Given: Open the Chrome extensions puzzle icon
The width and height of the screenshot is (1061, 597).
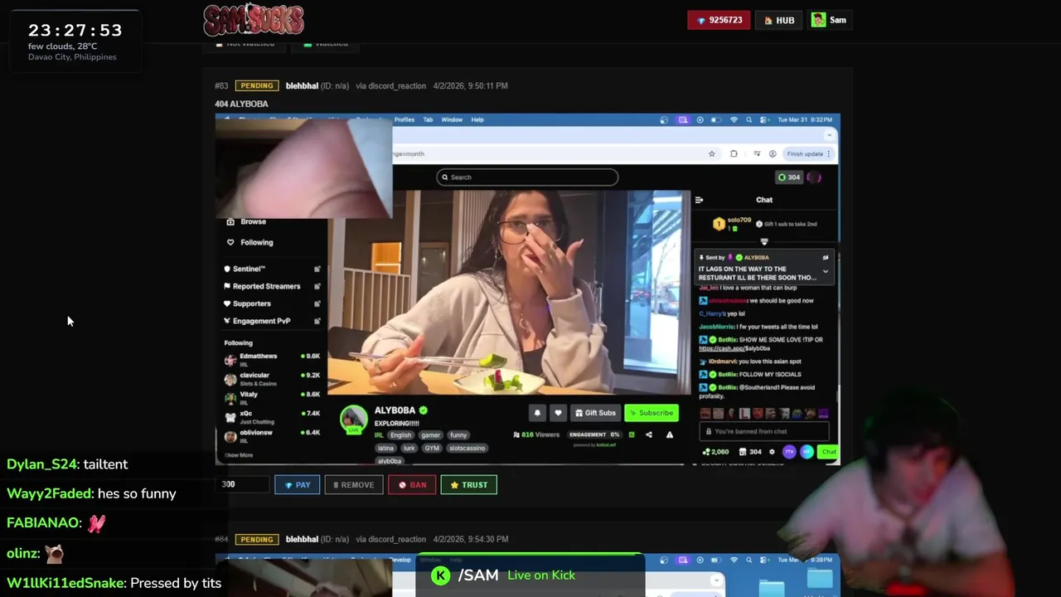Looking at the screenshot, I should point(734,153).
